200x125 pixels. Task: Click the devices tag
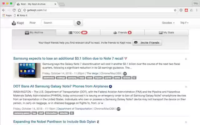(127, 78)
